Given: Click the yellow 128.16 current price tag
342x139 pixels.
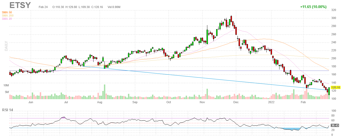Looking at the screenshot, I should coord(335,87).
